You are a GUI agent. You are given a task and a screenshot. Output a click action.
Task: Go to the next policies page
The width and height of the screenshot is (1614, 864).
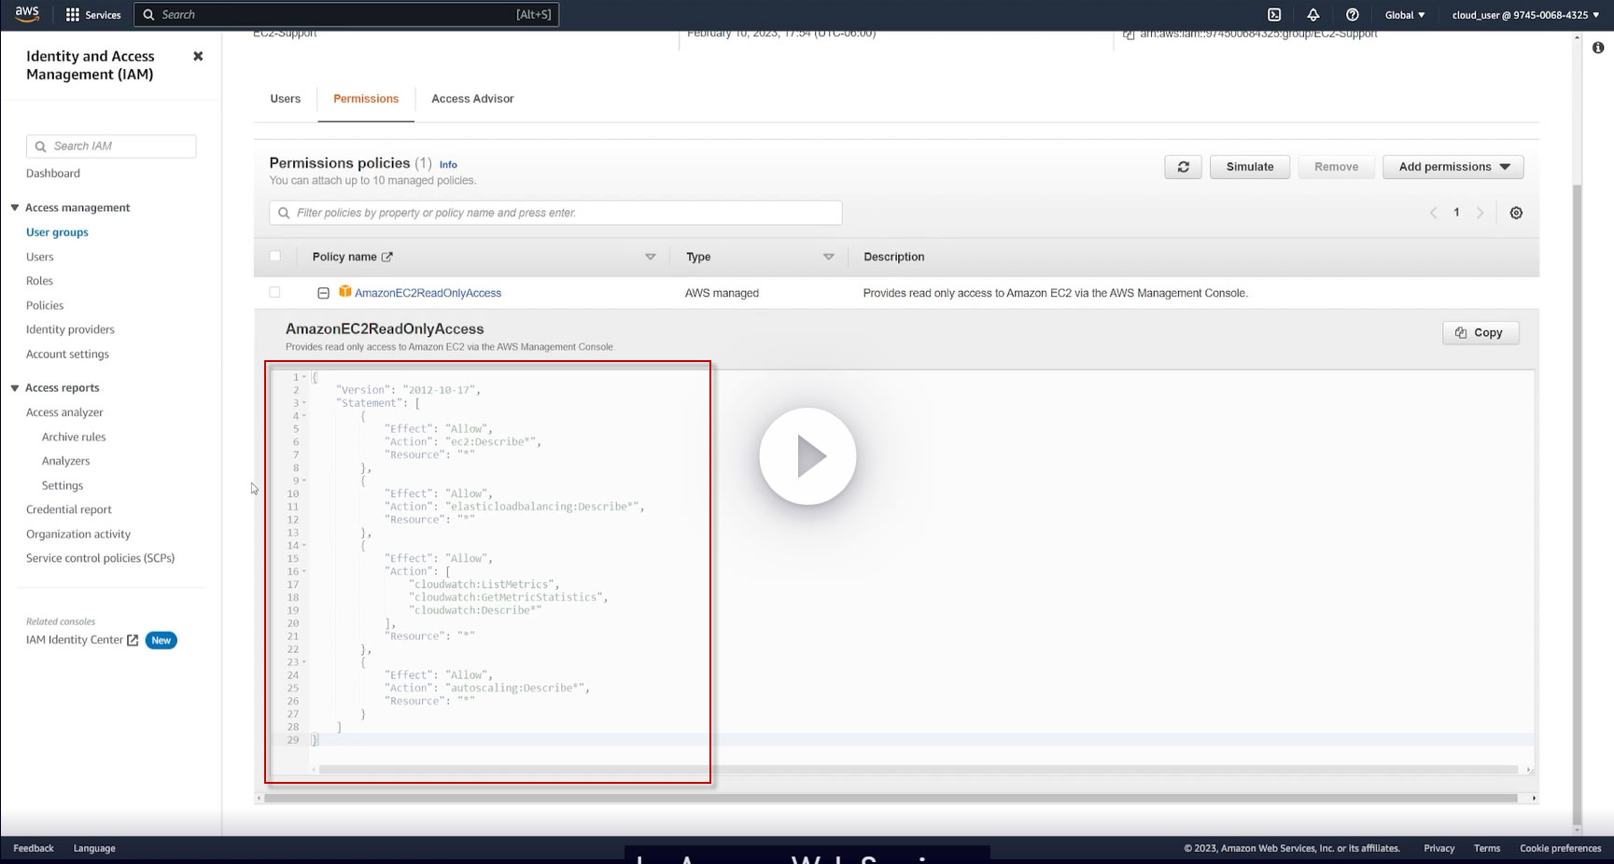[1480, 213]
